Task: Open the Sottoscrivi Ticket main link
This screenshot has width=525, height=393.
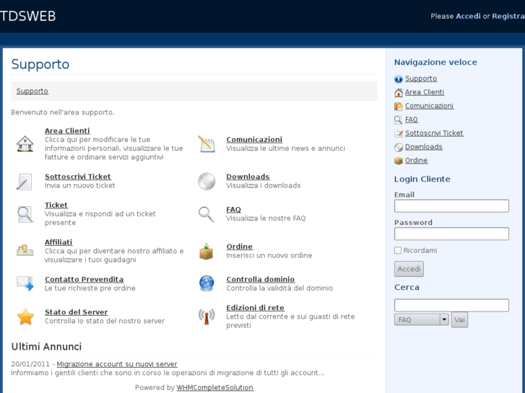Action: tap(78, 177)
